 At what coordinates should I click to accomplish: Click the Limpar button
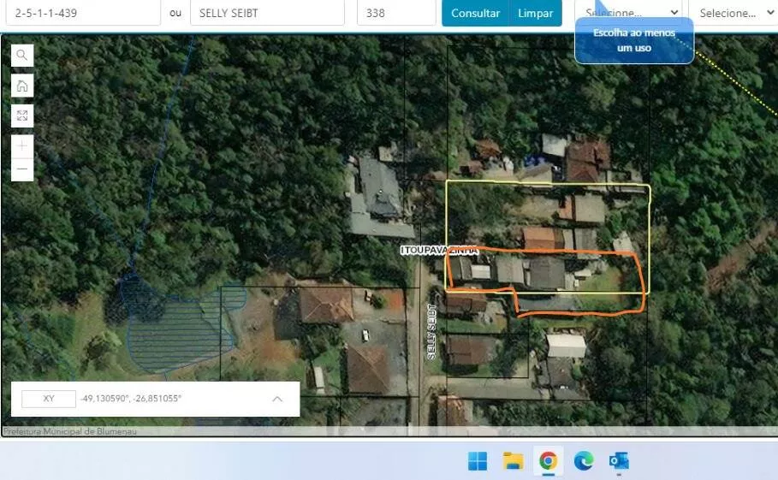point(536,14)
